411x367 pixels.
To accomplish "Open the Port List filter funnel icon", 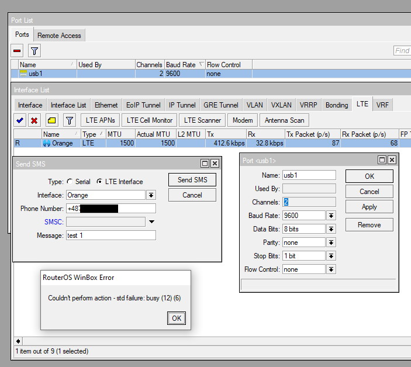I will [x=34, y=51].
